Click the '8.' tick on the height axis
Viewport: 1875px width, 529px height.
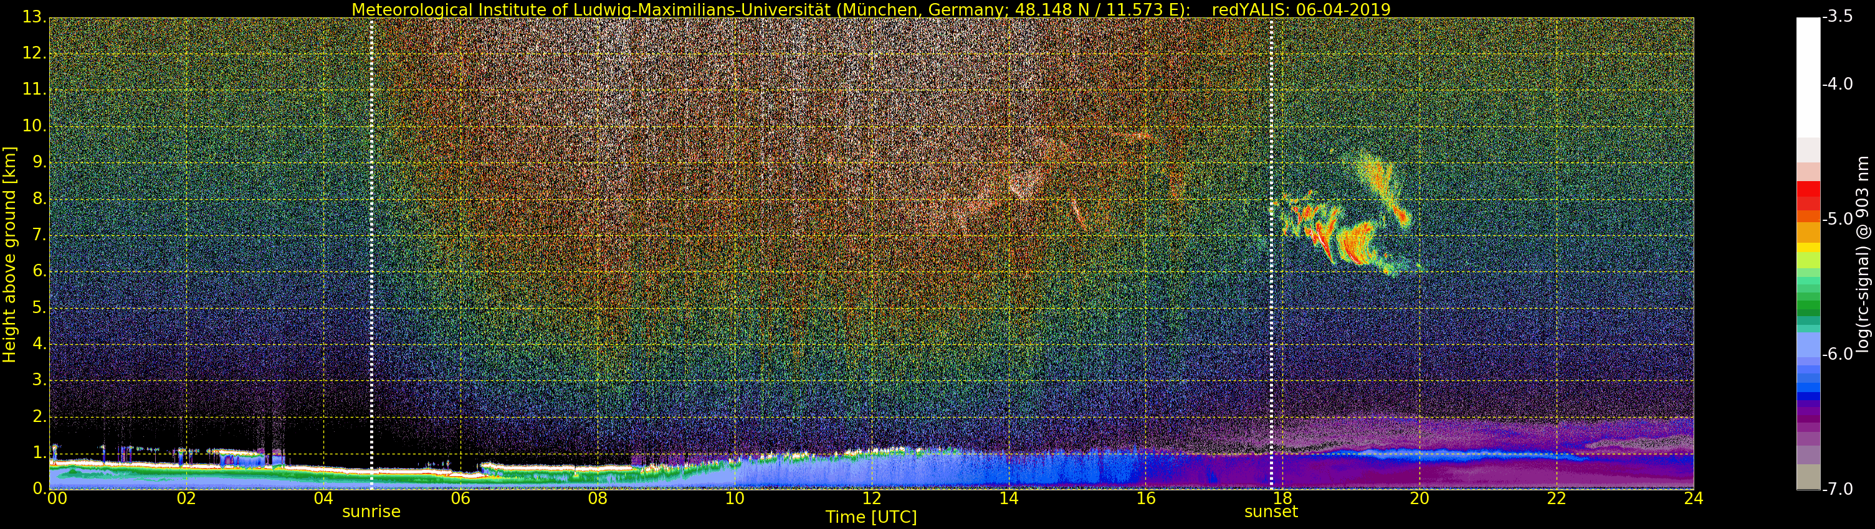(x=40, y=199)
